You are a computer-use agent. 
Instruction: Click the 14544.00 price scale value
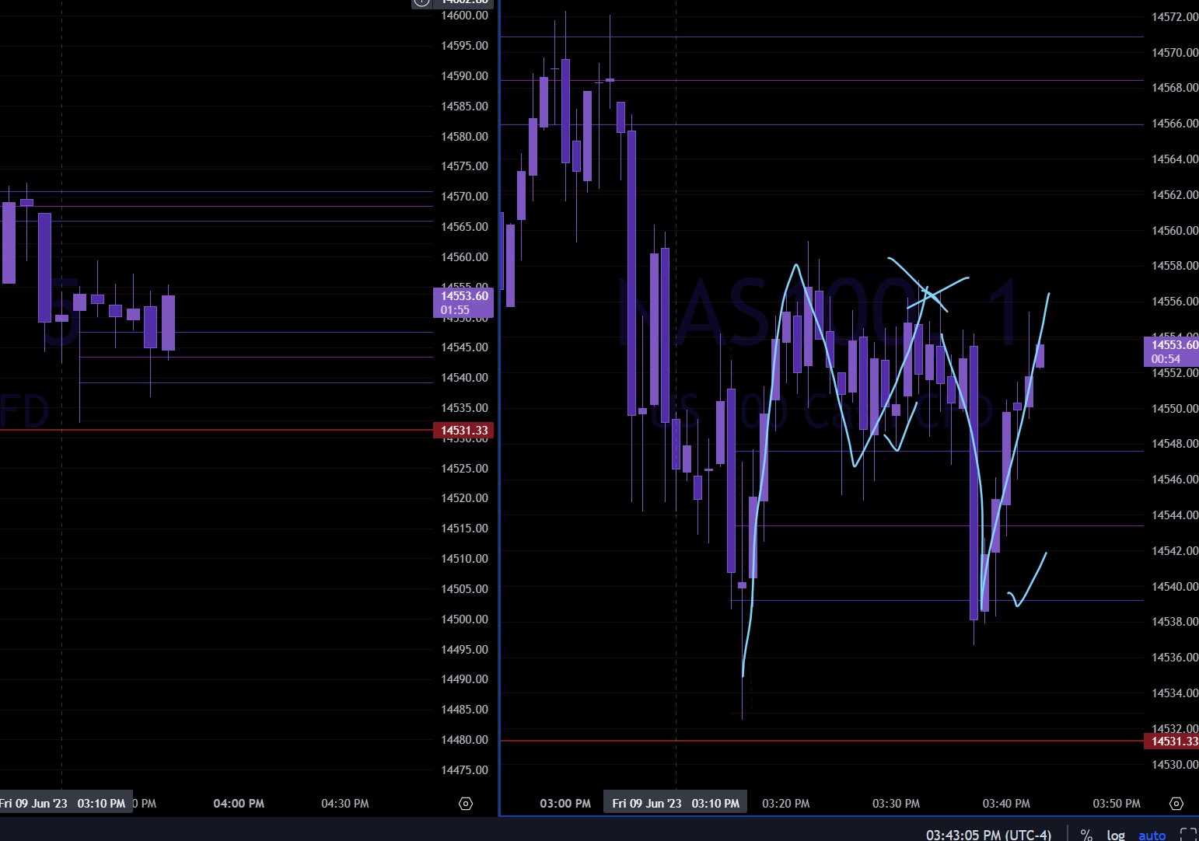point(1175,515)
